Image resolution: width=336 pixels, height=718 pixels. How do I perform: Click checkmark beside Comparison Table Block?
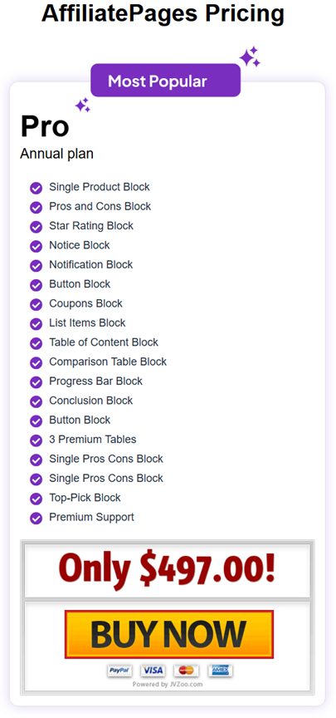(37, 362)
